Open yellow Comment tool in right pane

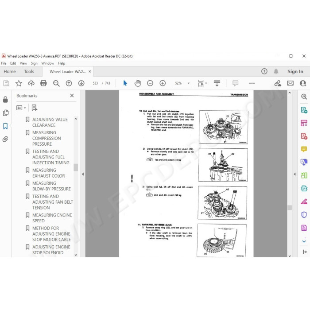pyautogui.click(x=304, y=149)
